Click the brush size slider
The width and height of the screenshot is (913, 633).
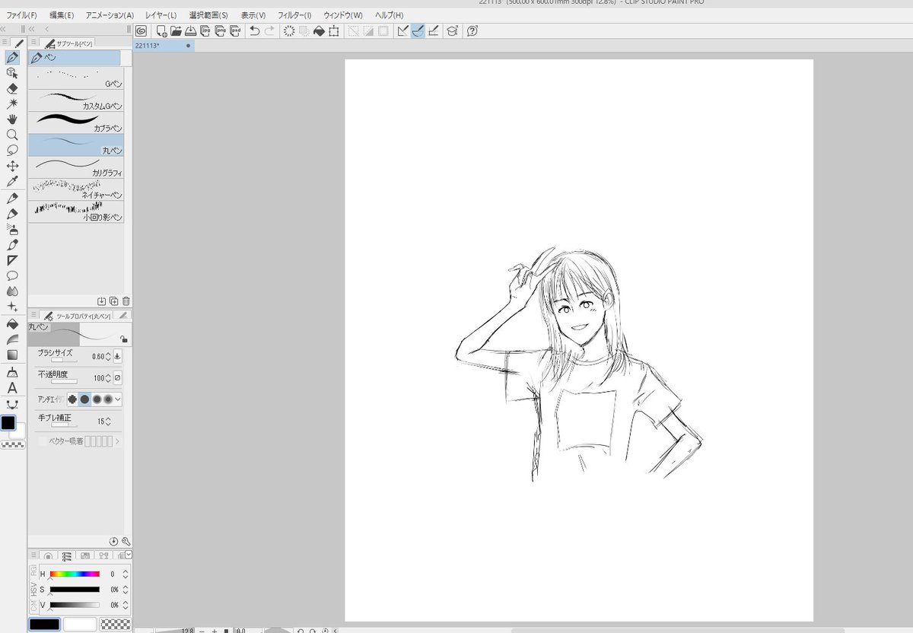tap(64, 361)
